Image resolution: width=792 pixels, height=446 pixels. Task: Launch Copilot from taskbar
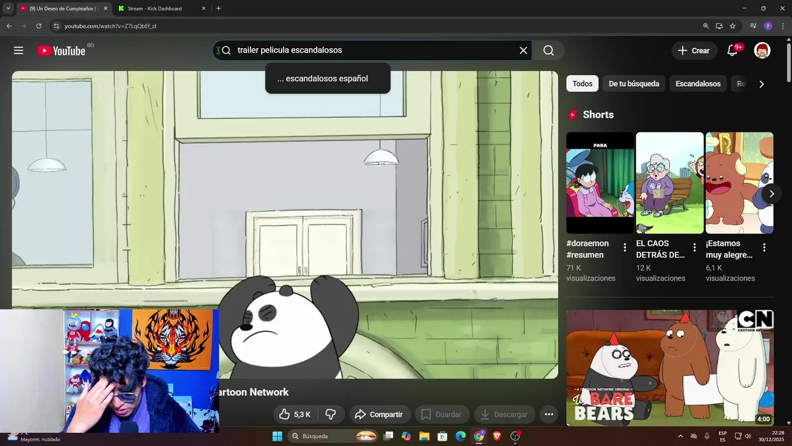click(x=406, y=436)
